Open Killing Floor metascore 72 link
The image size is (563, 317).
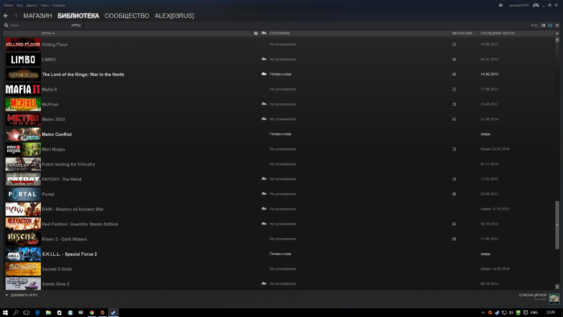(454, 44)
